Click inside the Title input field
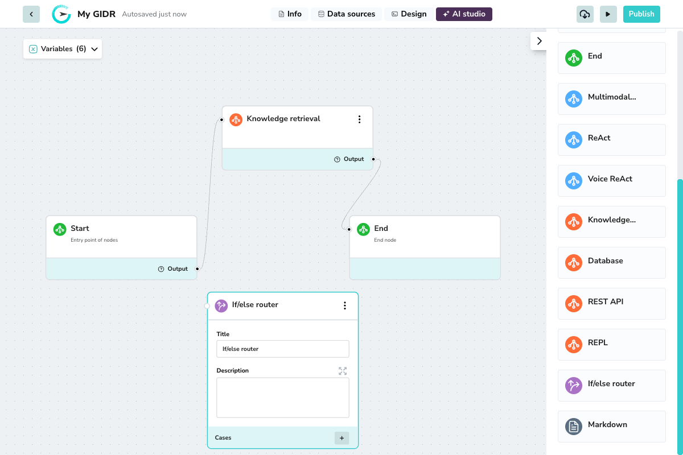This screenshot has width=683, height=455. [x=282, y=348]
